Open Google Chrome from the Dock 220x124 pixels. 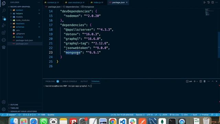[112, 122]
